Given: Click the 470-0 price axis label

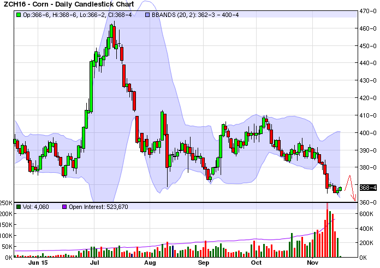Looking at the screenshot, I should click(368, 11).
